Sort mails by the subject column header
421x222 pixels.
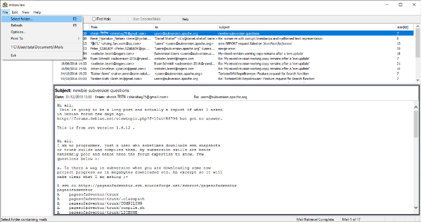[306, 27]
